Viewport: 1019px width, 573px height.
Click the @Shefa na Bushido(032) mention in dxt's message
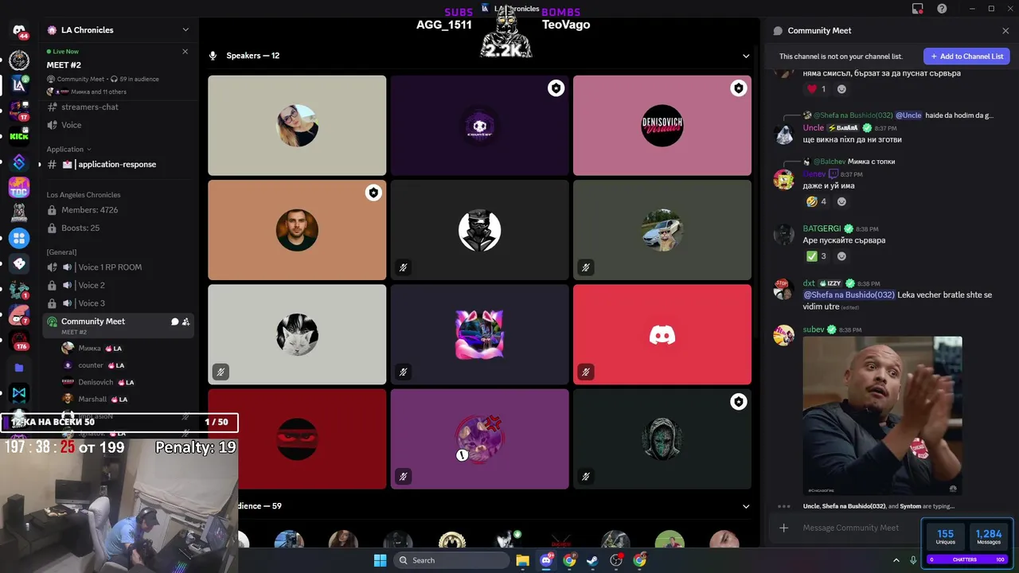[x=849, y=294]
